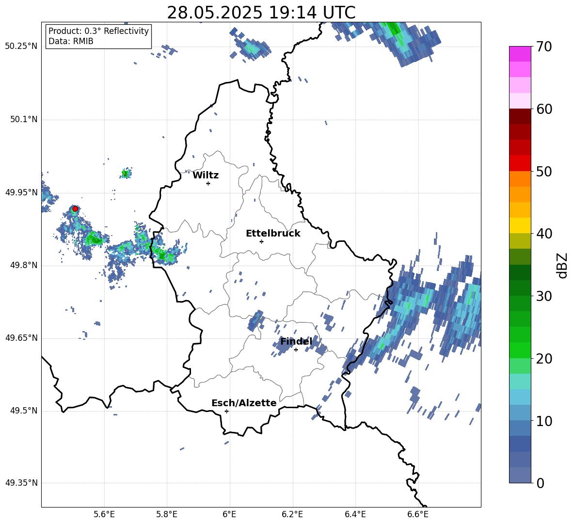Screen dimensions: 574x524
Task: Pick the slate blue bottom swatch near 0
Action: tap(520, 475)
